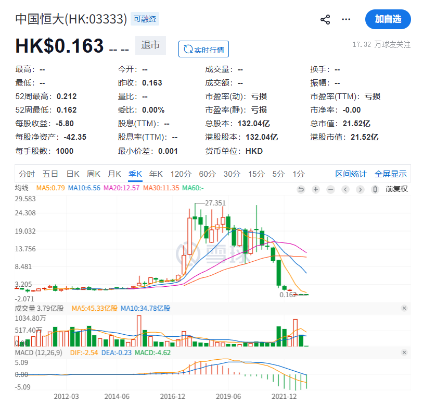Open the three-dot more options menu
423x402 pixels.
coord(346,19)
